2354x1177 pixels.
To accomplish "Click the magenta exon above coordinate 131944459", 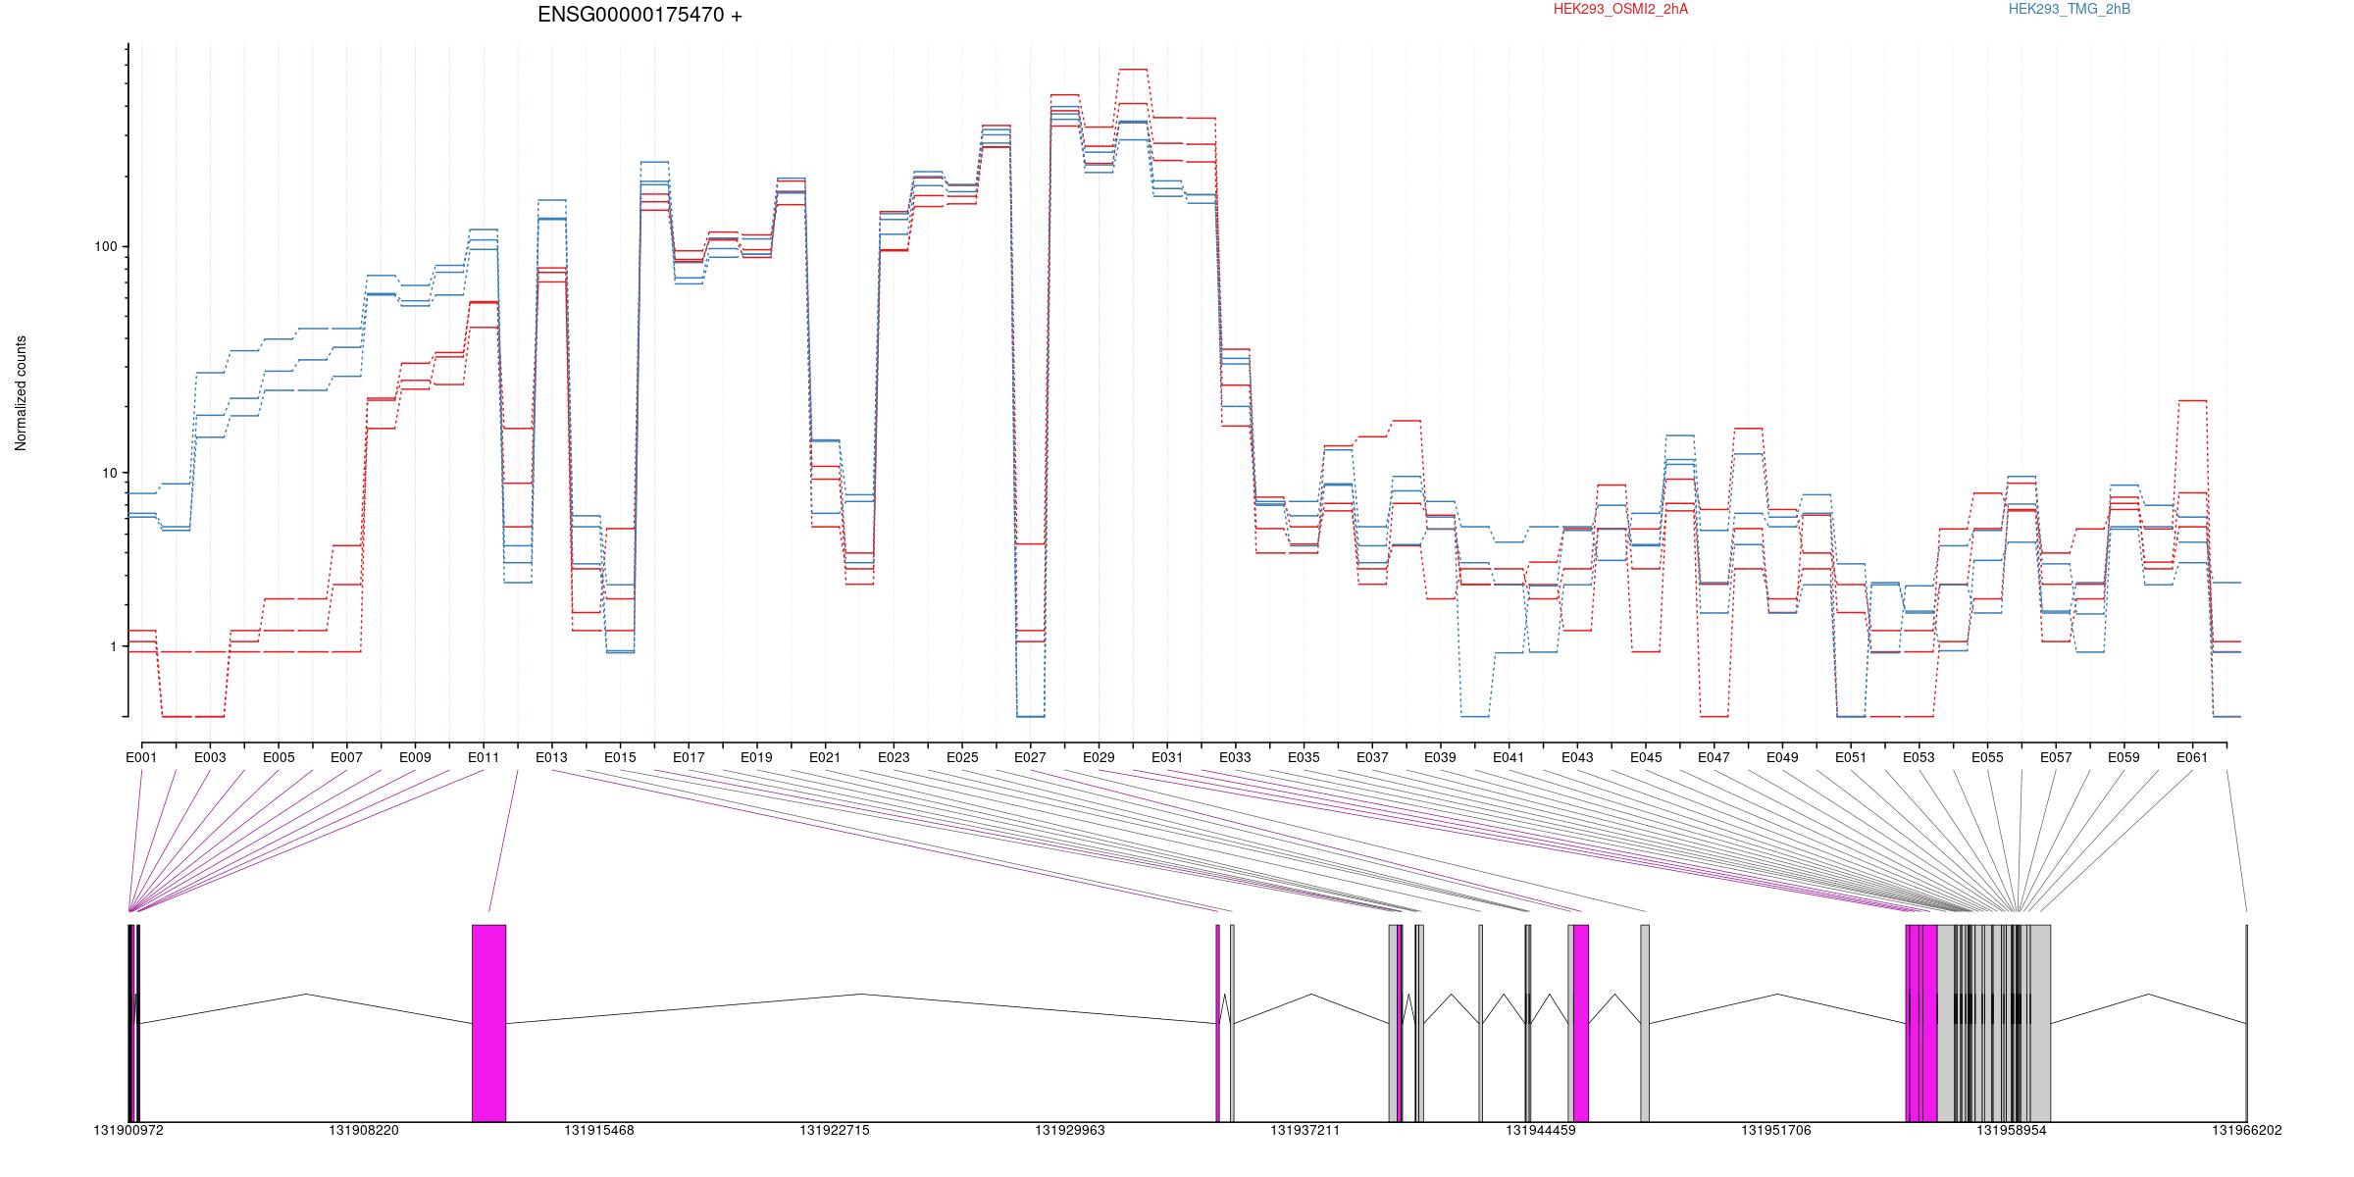I will pos(1581,1023).
